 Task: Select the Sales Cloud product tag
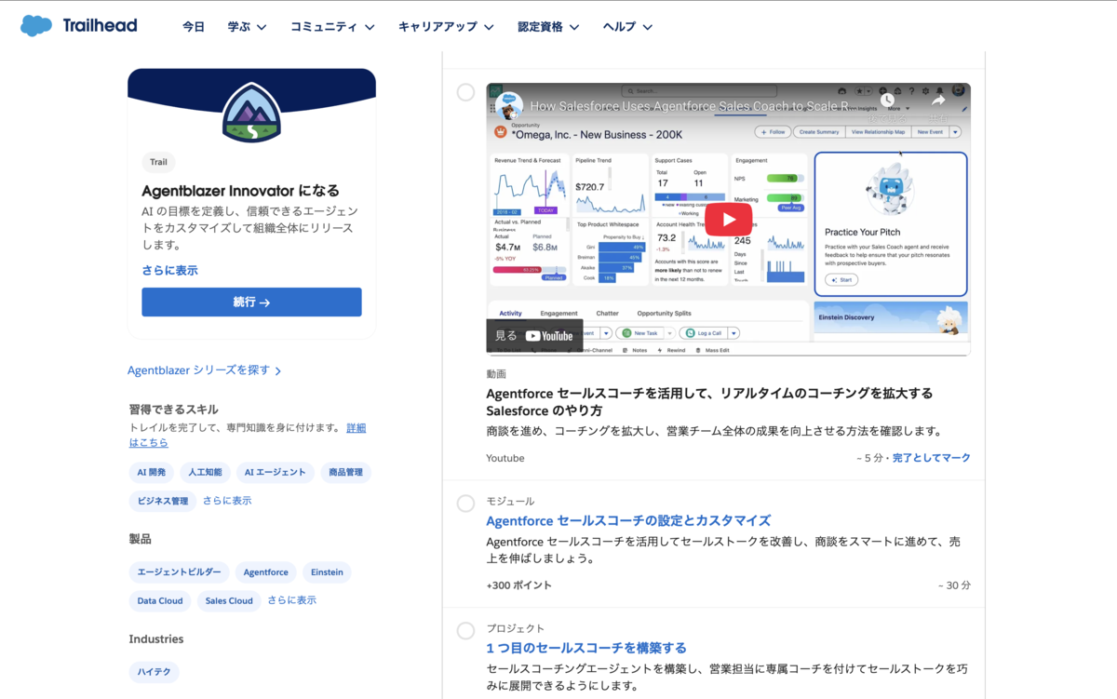[x=229, y=600]
